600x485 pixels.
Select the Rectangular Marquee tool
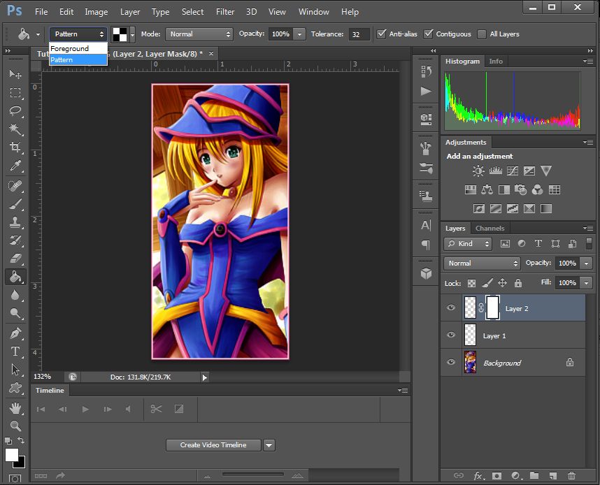pos(15,92)
